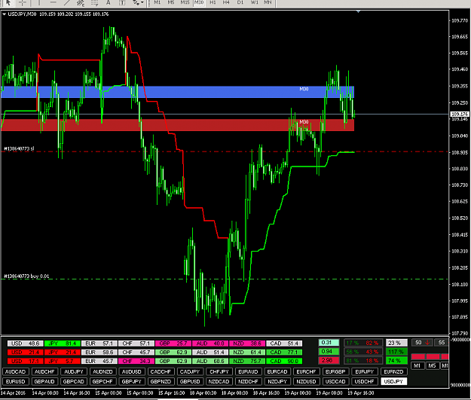Select the GBPCHF pair
The height and width of the screenshot is (400, 471).
point(102,381)
